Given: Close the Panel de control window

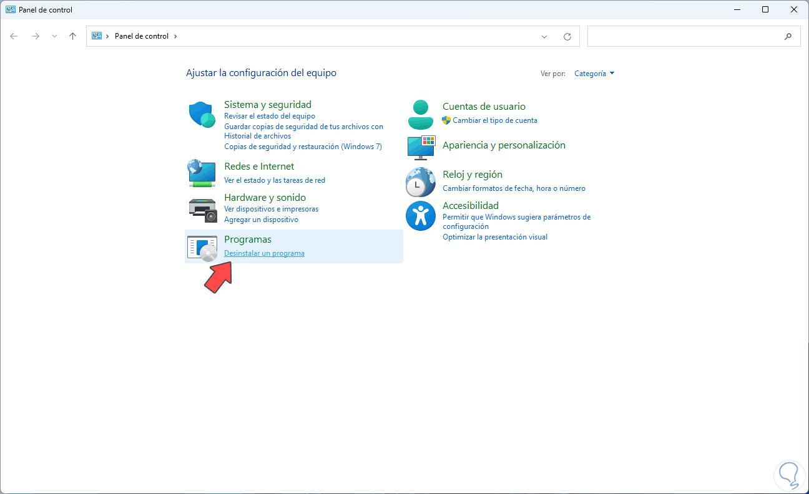Looking at the screenshot, I should point(794,9).
